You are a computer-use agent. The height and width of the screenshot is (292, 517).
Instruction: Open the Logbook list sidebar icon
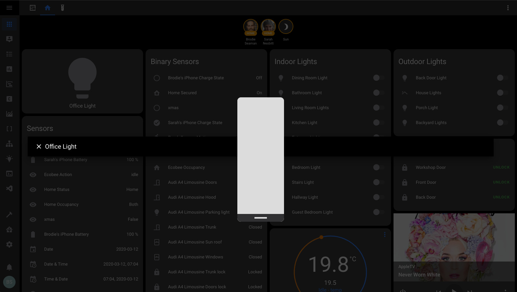(x=9, y=54)
